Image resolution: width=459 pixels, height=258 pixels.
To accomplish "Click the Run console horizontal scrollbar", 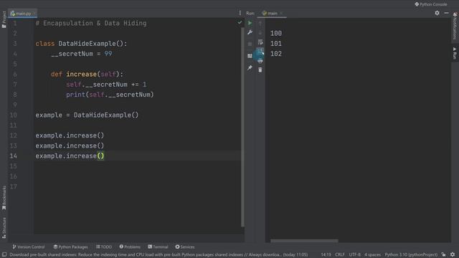I will click(304, 241).
